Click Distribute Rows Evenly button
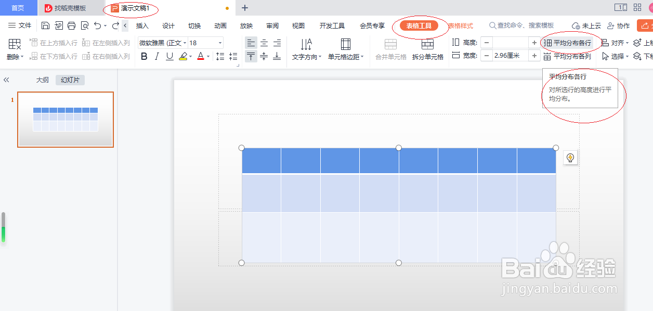653x311 pixels. pyautogui.click(x=567, y=43)
